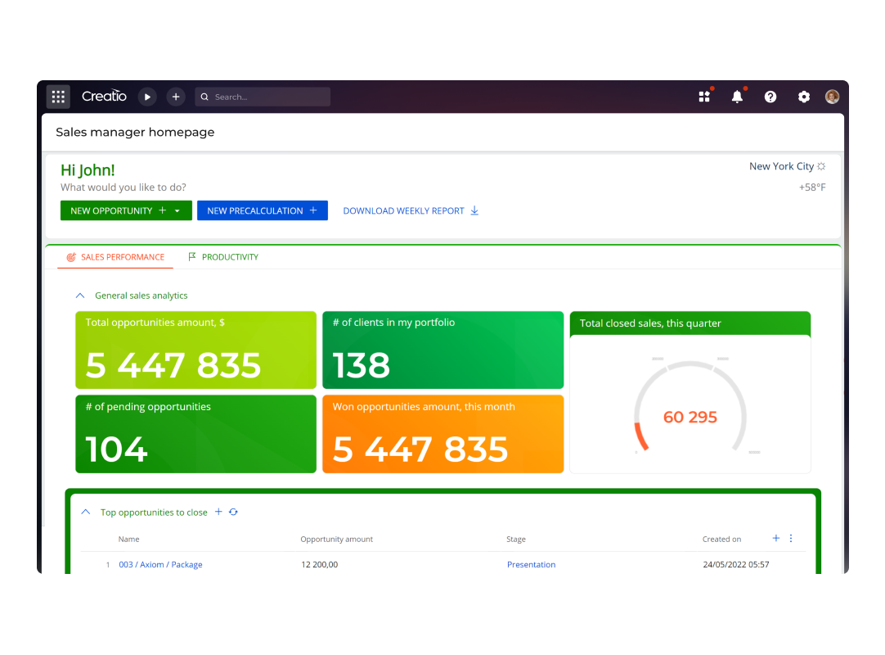Open the list's three-dot options menu
This screenshot has height=655, width=885.
pos(791,539)
